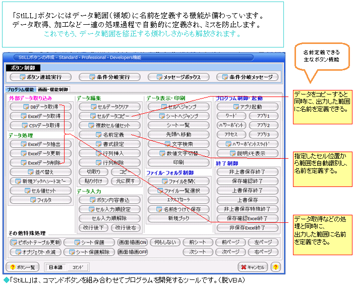
Task: Click the 元に戻す button
Action: (126, 181)
